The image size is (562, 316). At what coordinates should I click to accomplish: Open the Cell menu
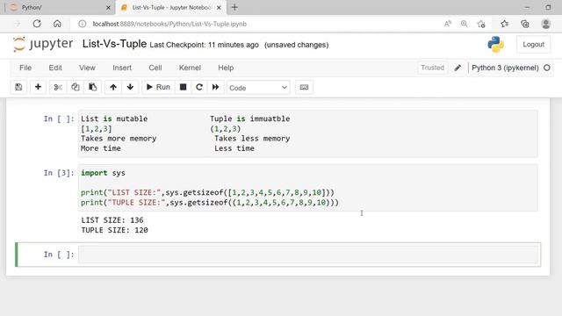[x=155, y=68]
